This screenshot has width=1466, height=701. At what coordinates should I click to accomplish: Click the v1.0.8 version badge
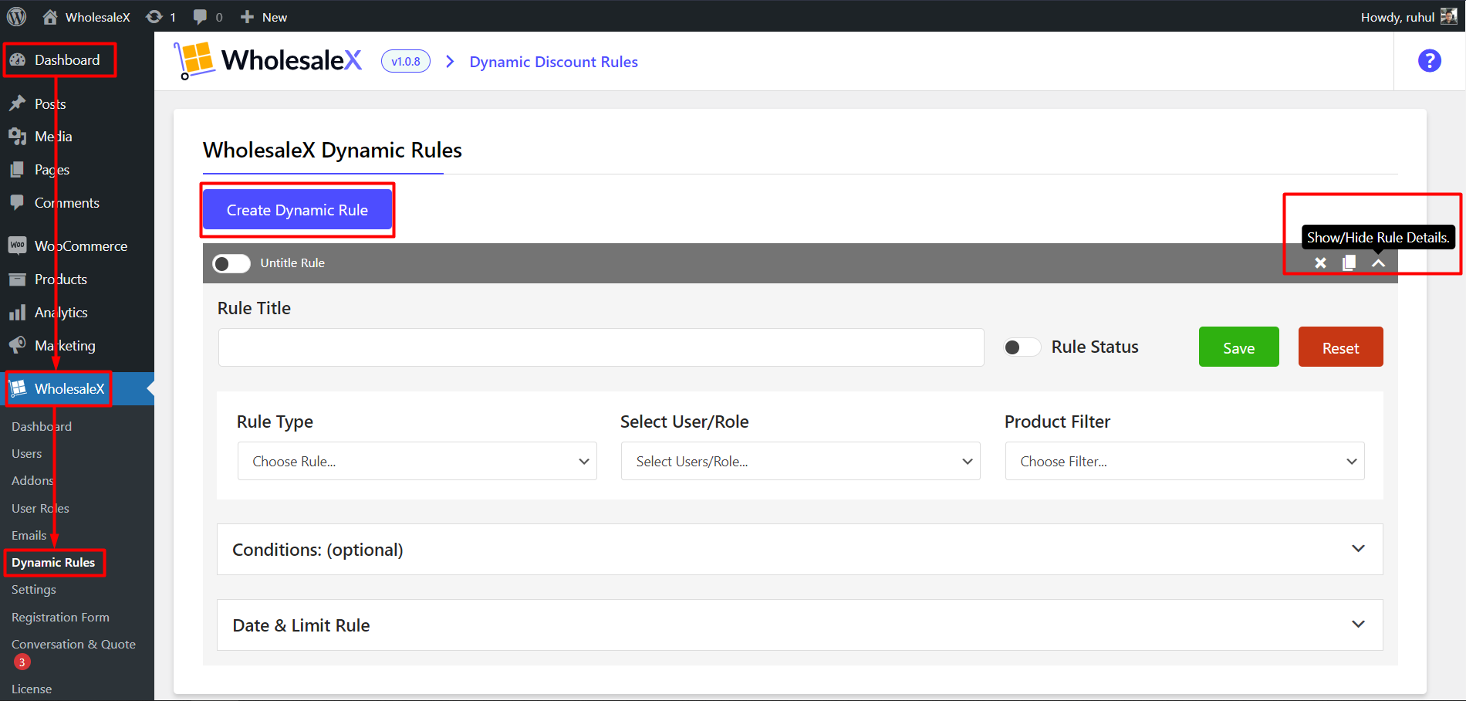[x=406, y=62]
